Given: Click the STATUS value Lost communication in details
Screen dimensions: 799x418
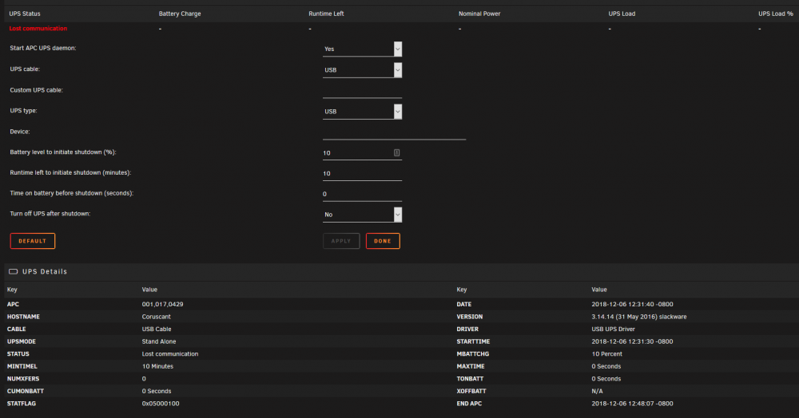Looking at the screenshot, I should coord(170,354).
